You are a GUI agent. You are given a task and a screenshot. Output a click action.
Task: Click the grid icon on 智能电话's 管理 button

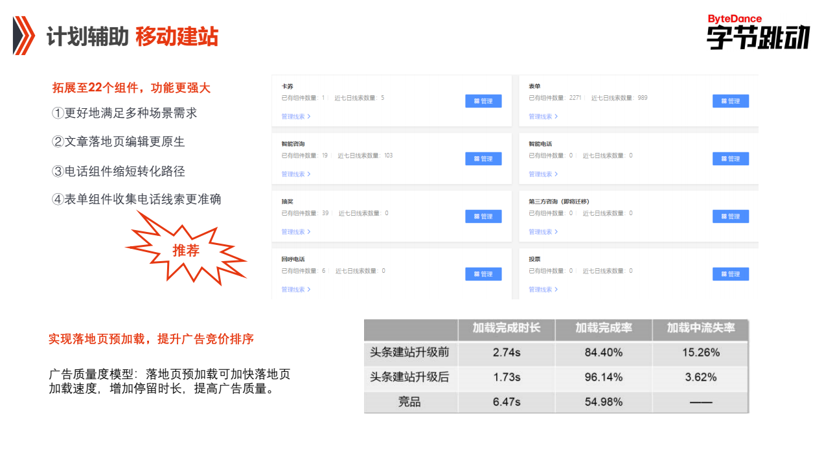(x=725, y=159)
